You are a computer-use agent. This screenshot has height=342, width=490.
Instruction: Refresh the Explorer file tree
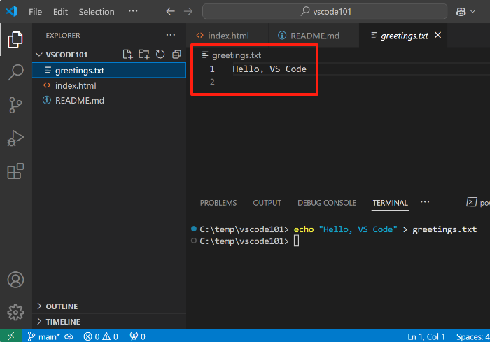point(160,55)
